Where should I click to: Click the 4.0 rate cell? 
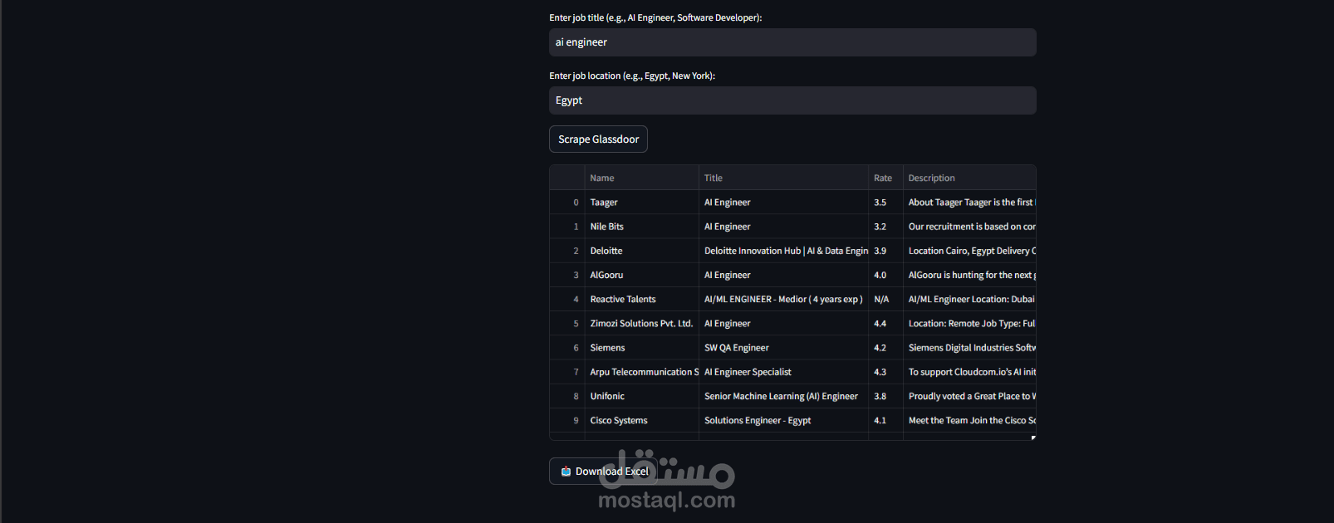coord(885,275)
